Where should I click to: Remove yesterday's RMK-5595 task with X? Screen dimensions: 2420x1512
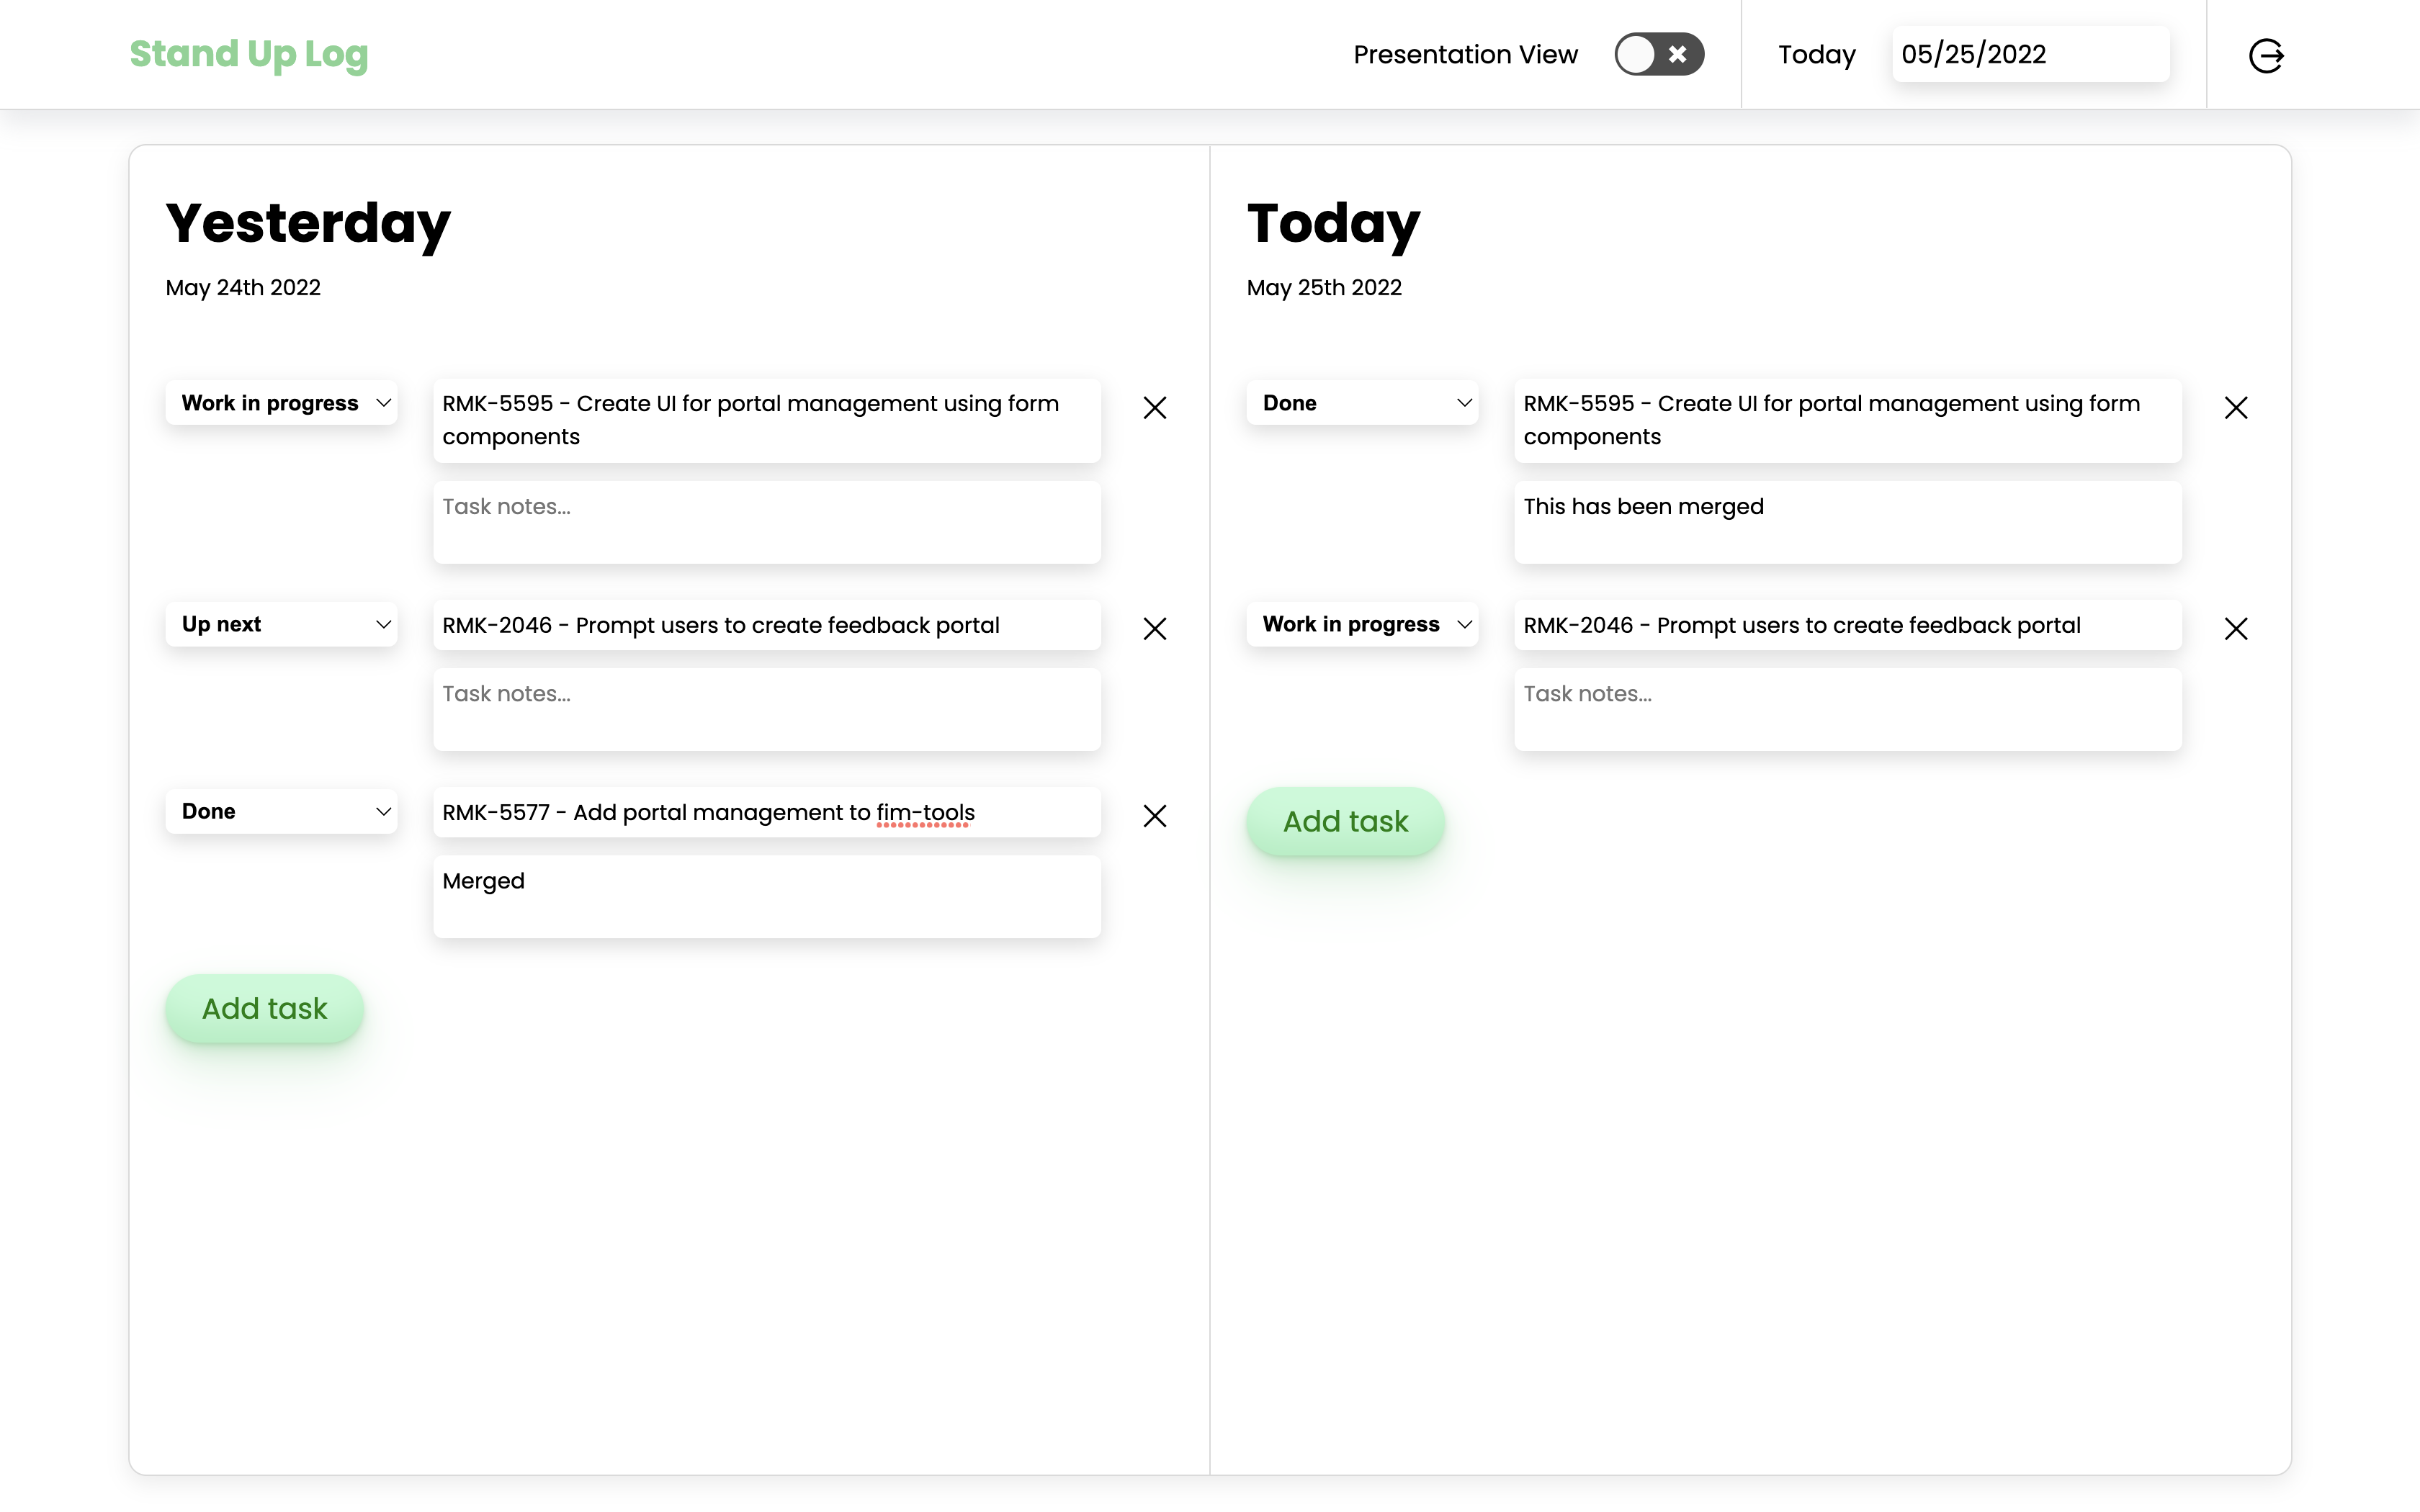(x=1154, y=408)
